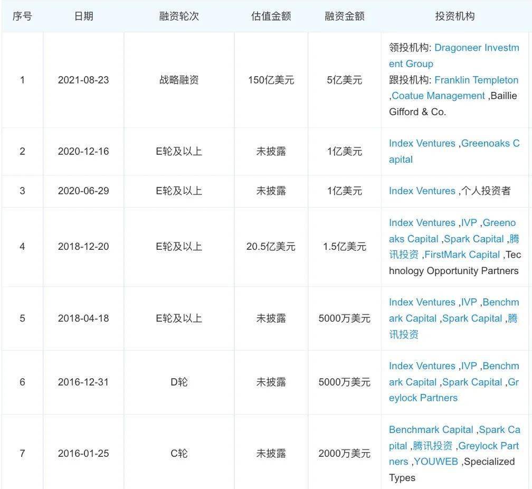Click the 20.5亿美元 valuation cell
This screenshot has width=532, height=489.
click(x=271, y=247)
